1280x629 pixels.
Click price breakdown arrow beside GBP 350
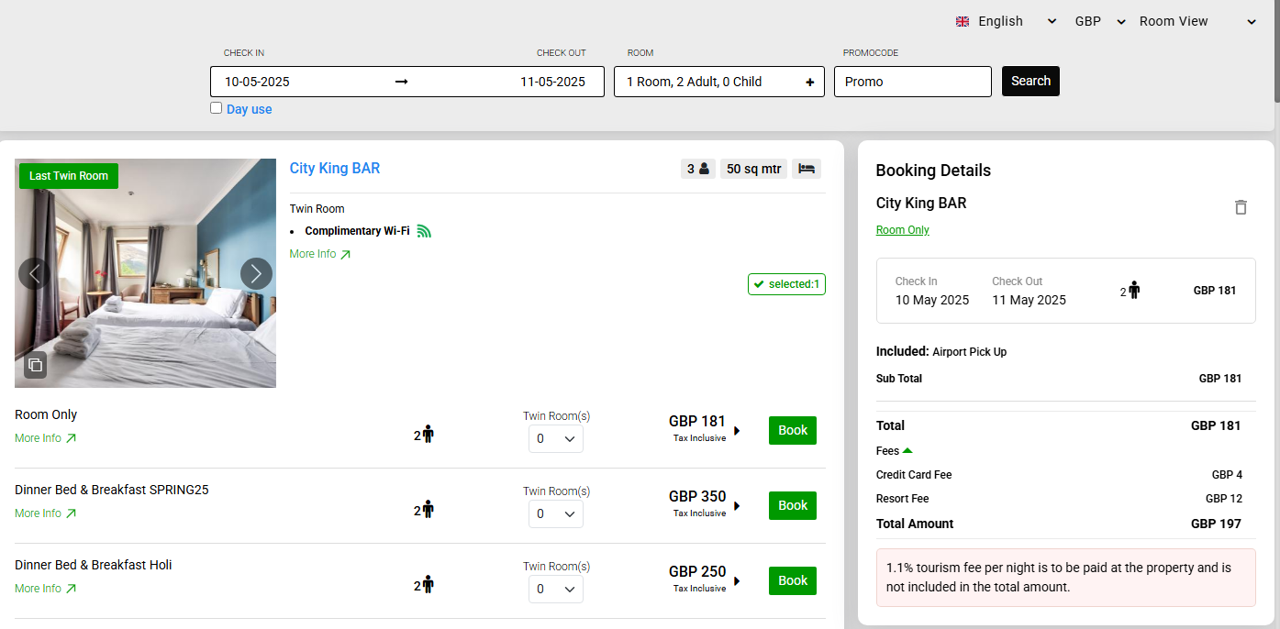point(737,506)
